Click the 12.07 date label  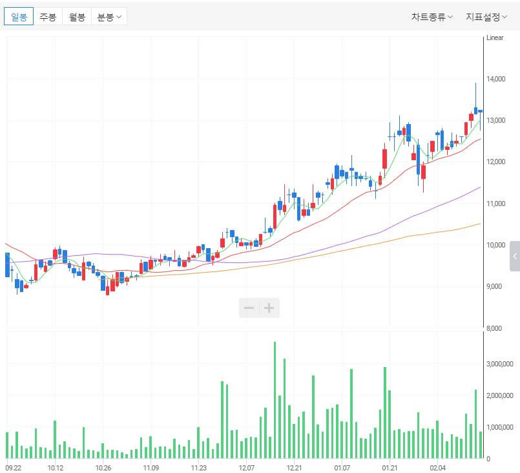(246, 468)
